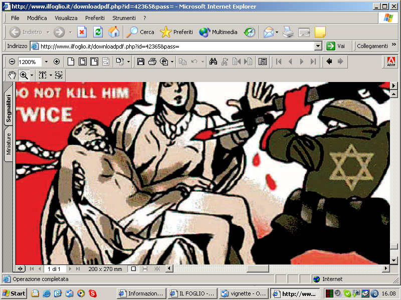Screen dimensions: 401x300
Task: Open Search with the binoculars icon
Action: point(213,61)
